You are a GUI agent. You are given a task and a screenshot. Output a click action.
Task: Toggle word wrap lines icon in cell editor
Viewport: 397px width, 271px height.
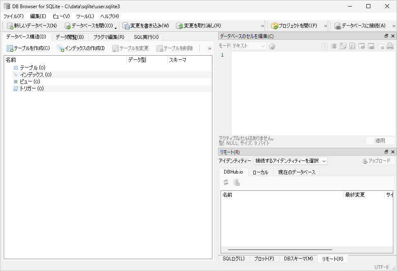(334, 46)
